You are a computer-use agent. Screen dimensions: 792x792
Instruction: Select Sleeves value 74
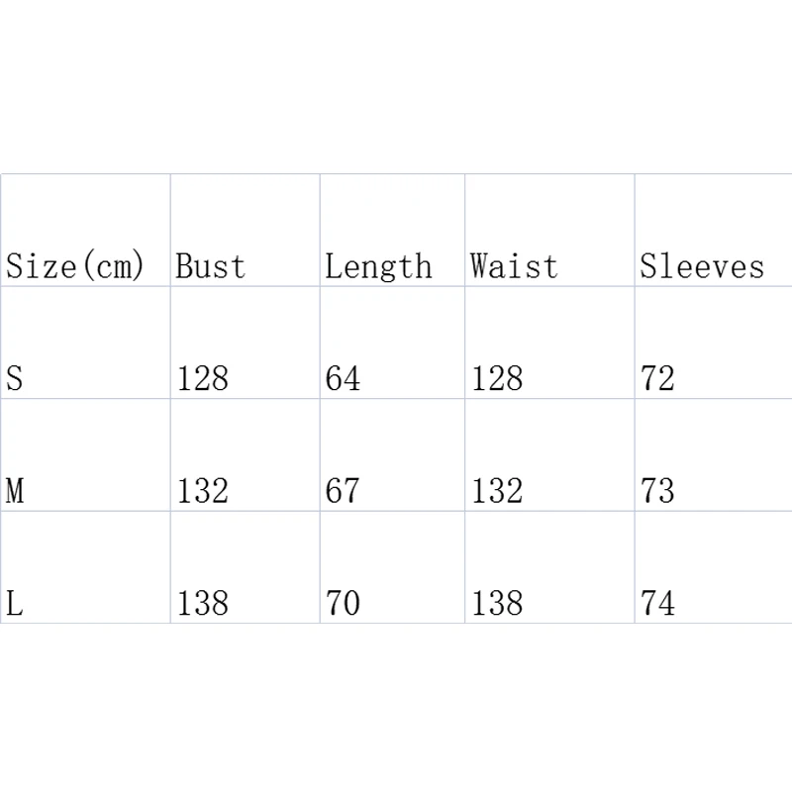pyautogui.click(x=657, y=602)
